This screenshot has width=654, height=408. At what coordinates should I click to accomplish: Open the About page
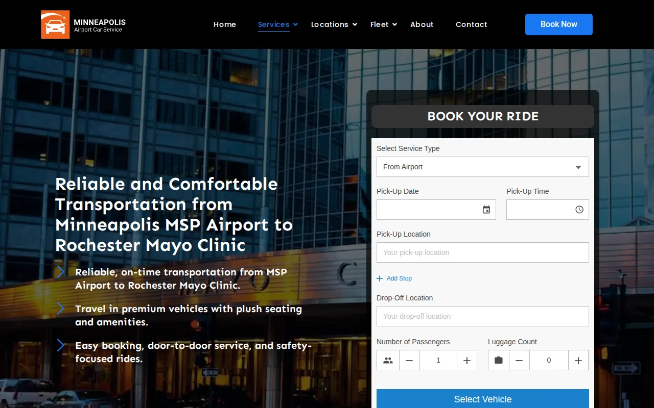coord(422,24)
